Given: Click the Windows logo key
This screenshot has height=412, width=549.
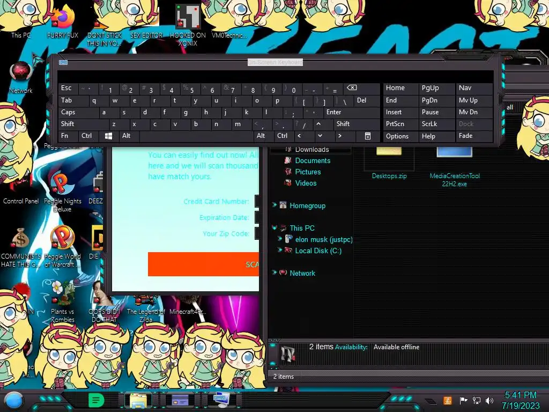Looking at the screenshot, I should (108, 136).
